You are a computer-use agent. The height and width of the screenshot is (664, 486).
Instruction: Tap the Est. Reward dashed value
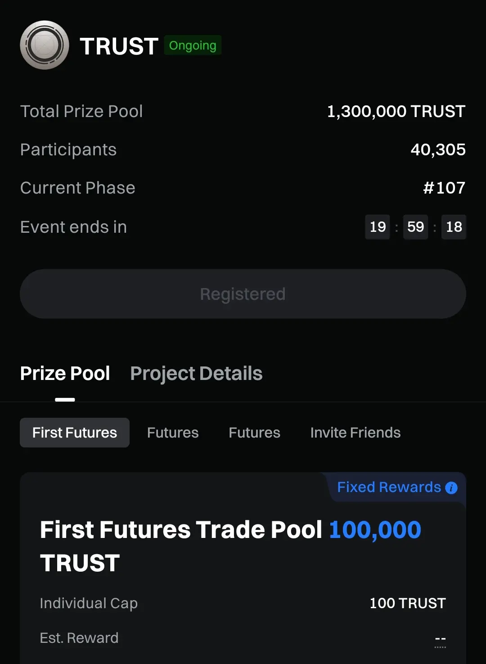440,639
